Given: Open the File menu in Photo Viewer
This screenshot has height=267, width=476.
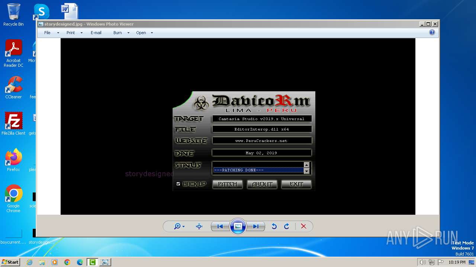Looking at the screenshot, I should [x=47, y=33].
